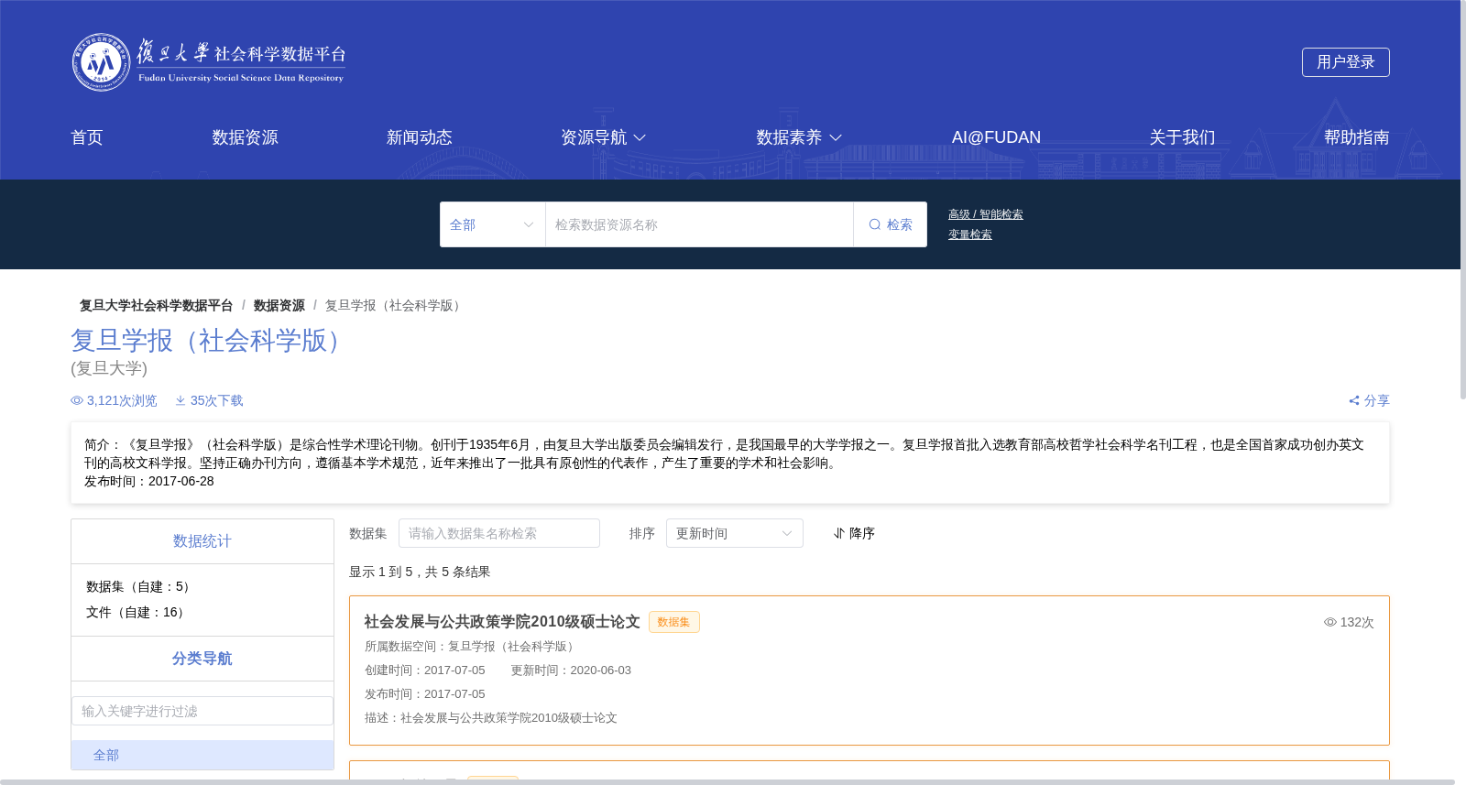The image size is (1466, 785).
Task: Focus the 输入关键字进行过滤 filter input
Action: coord(202,711)
